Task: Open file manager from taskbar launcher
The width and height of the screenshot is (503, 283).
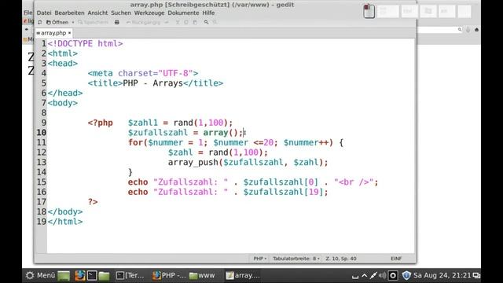Action: (x=104, y=276)
